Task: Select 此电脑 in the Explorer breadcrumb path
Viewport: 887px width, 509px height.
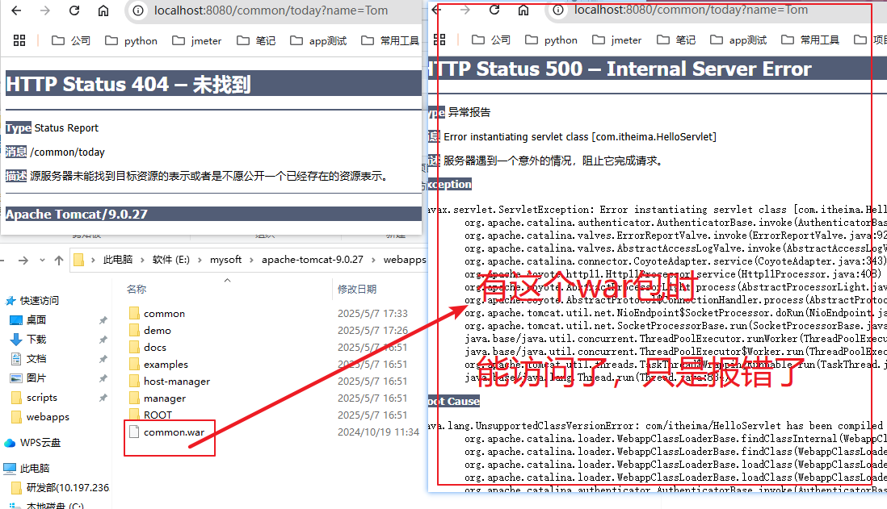Action: 118,260
